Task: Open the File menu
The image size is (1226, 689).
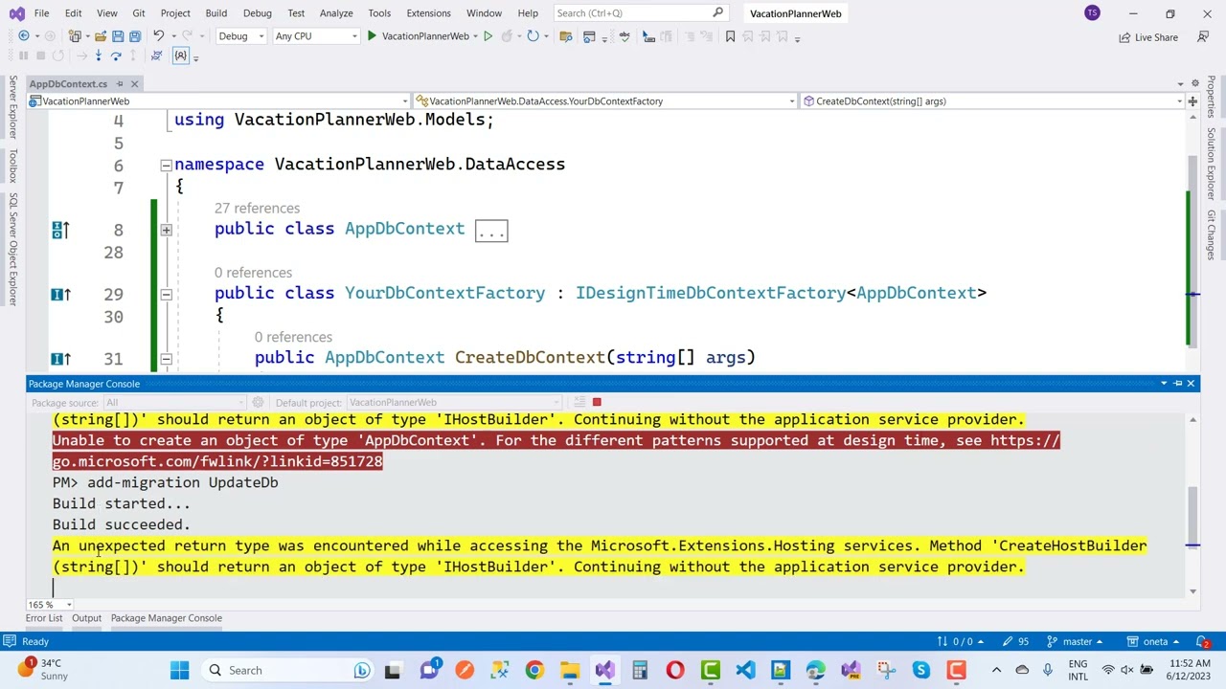Action: tap(41, 13)
